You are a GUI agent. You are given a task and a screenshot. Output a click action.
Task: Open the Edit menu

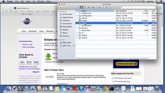[x=22, y=1]
